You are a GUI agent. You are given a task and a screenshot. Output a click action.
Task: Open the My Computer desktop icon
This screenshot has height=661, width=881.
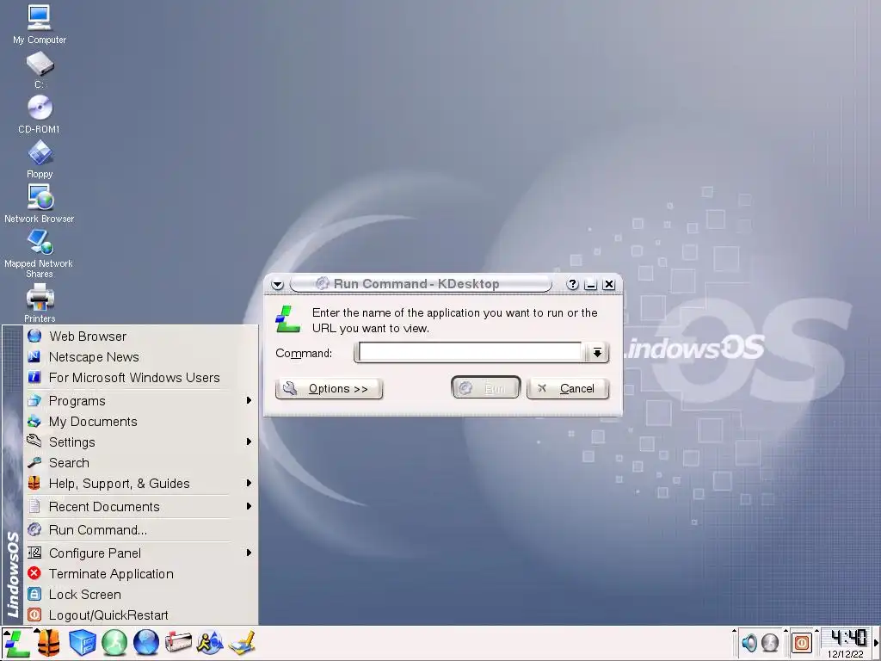(40, 24)
